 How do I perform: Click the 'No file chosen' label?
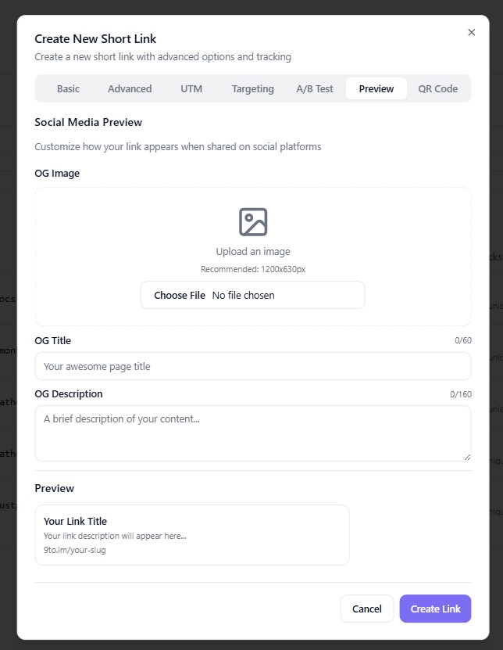click(244, 295)
